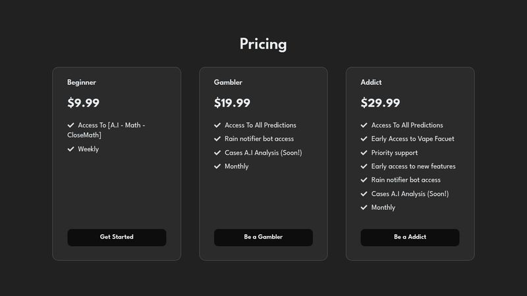Screen dimensions: 527x296
Task: Click the $29.99 price text
Action: [x=380, y=103]
